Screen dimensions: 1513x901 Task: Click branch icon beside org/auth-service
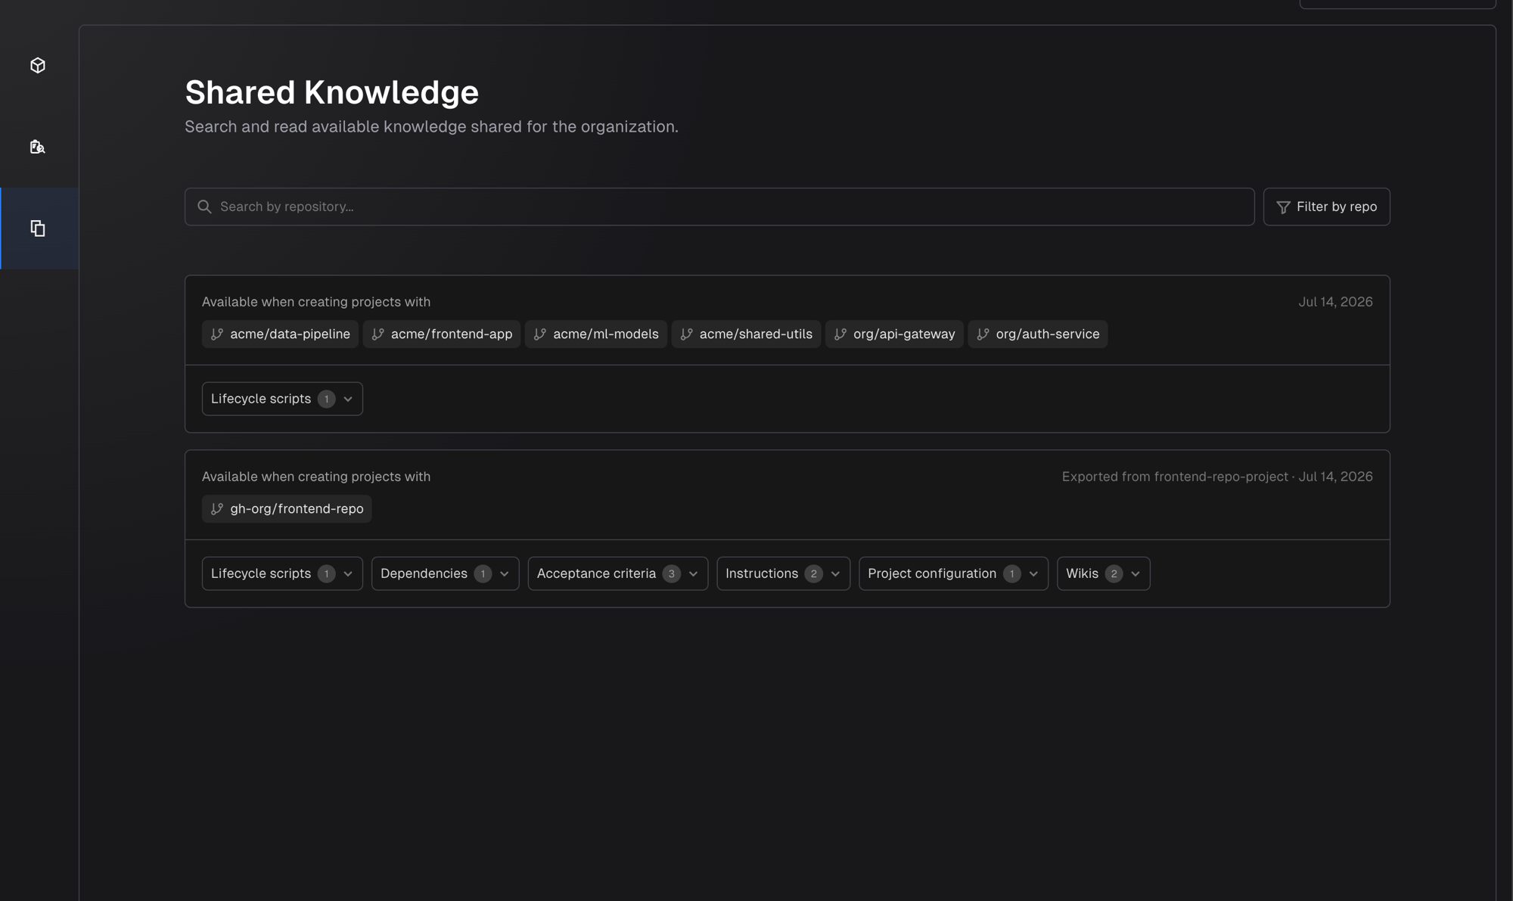point(983,334)
